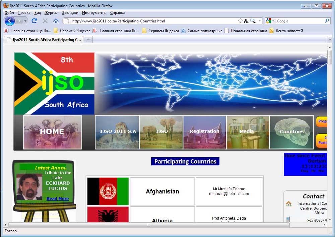Click the mtahran@hotmail.com email text
335x237 pixels.
pyautogui.click(x=229, y=194)
